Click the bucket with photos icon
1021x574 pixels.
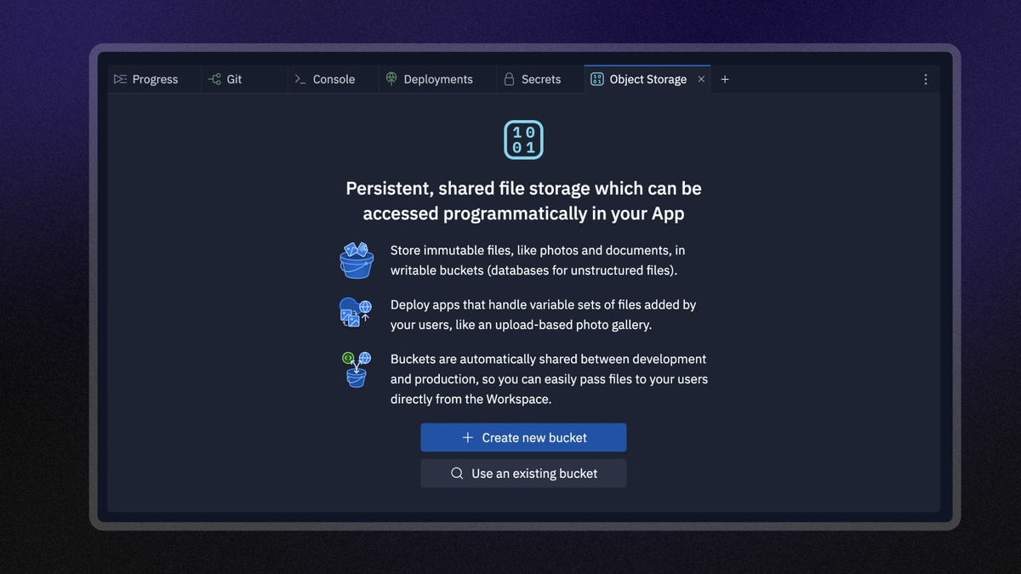(356, 260)
